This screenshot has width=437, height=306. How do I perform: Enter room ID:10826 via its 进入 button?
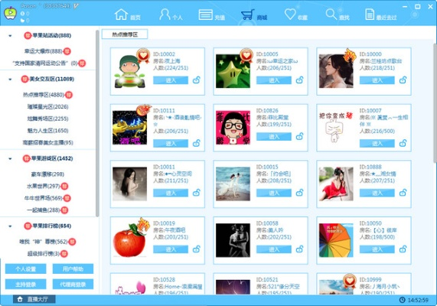click(274, 137)
